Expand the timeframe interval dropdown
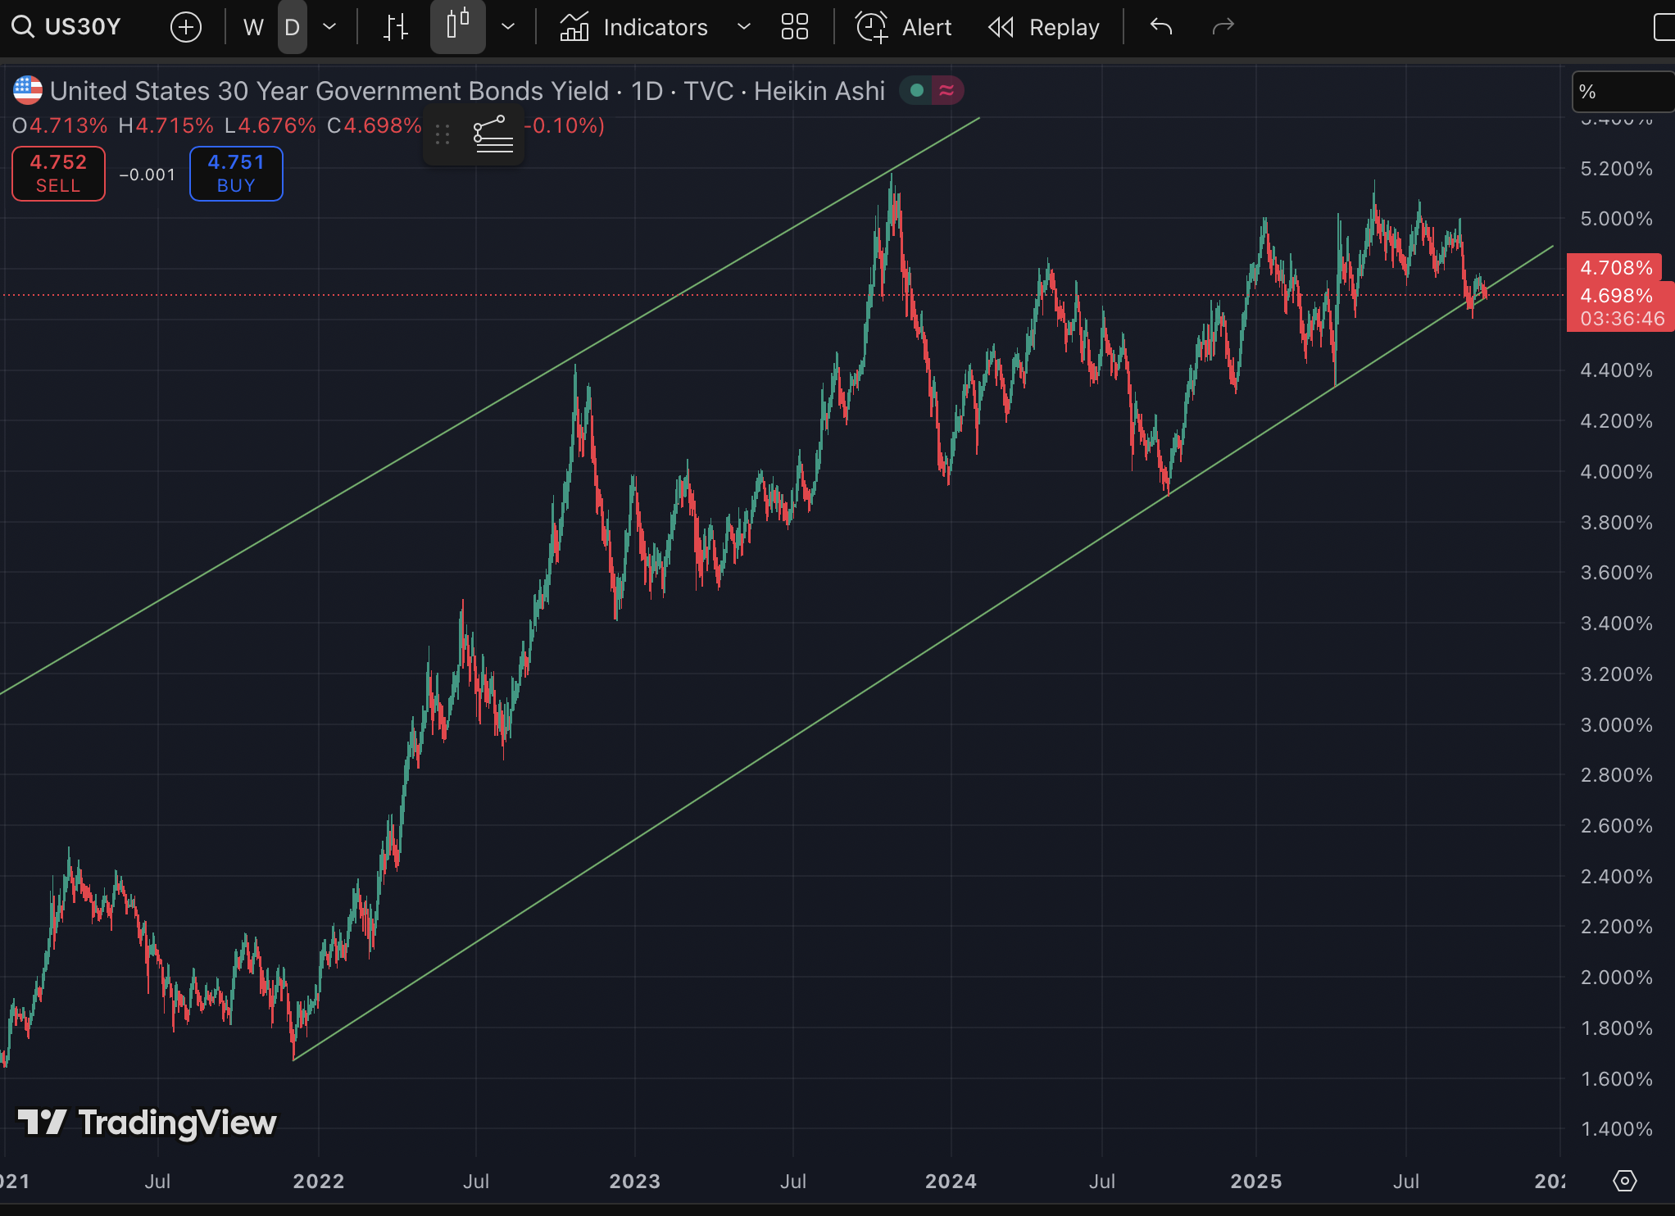1675x1216 pixels. 329,27
